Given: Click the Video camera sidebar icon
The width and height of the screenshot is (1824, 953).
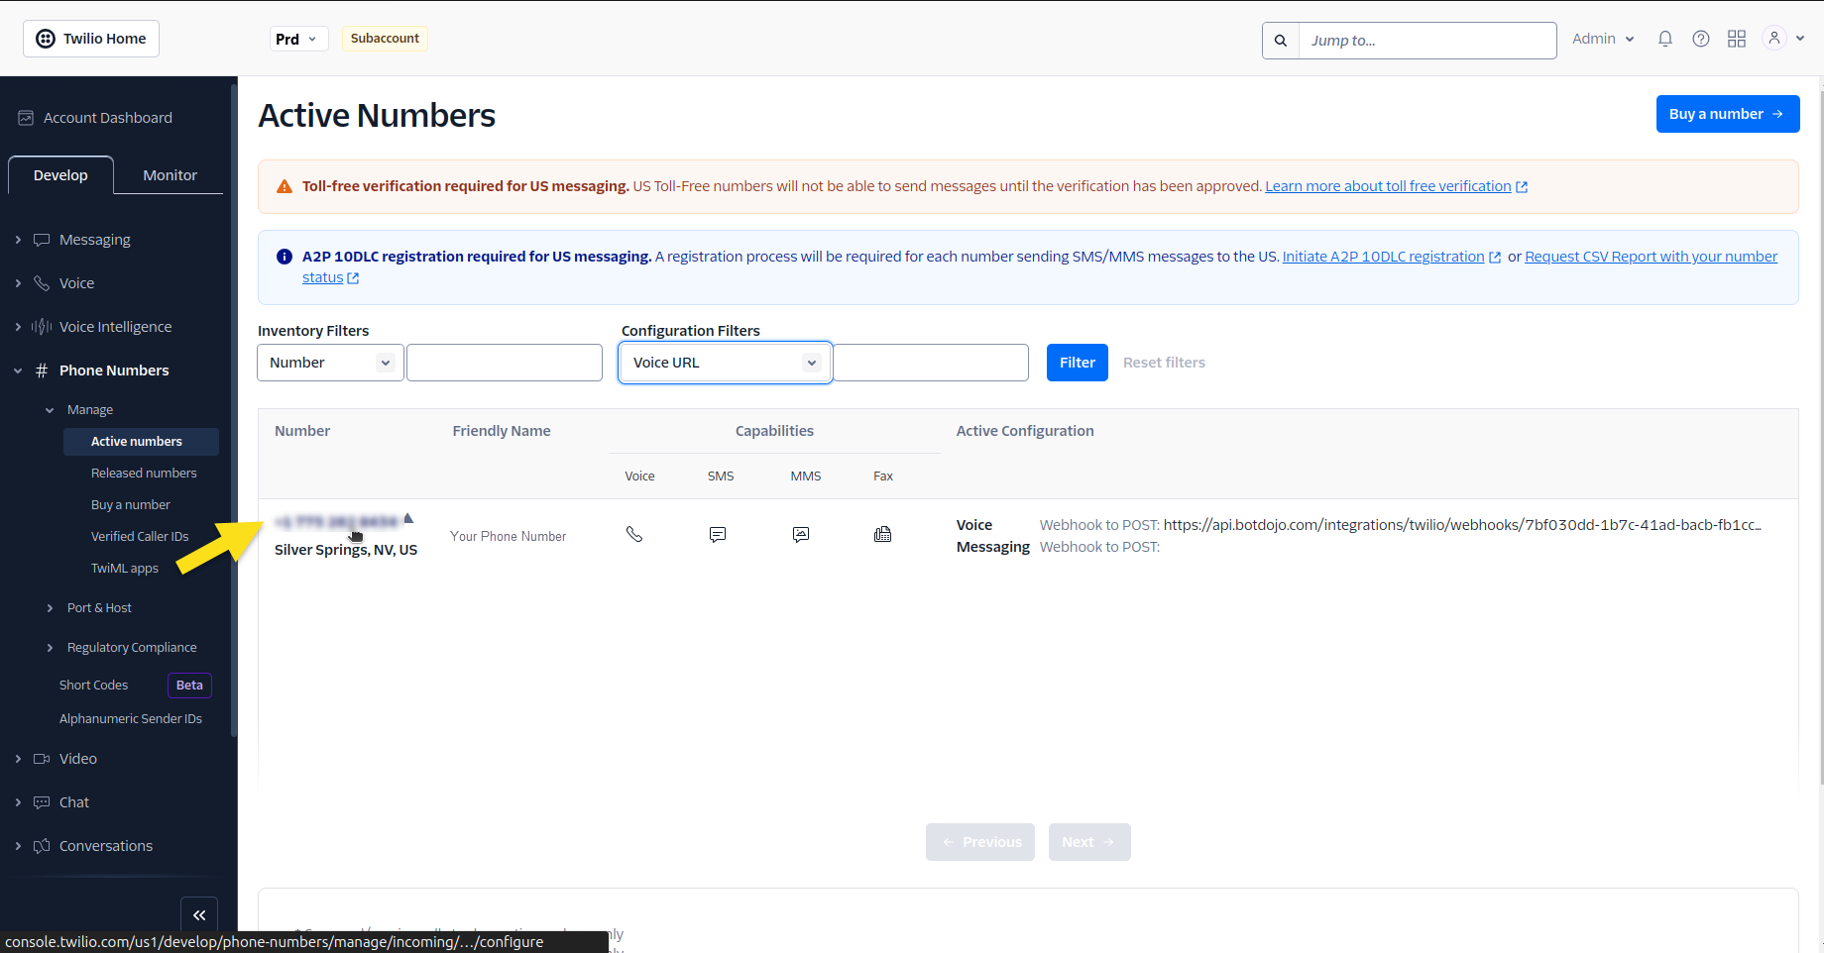Looking at the screenshot, I should tap(42, 759).
